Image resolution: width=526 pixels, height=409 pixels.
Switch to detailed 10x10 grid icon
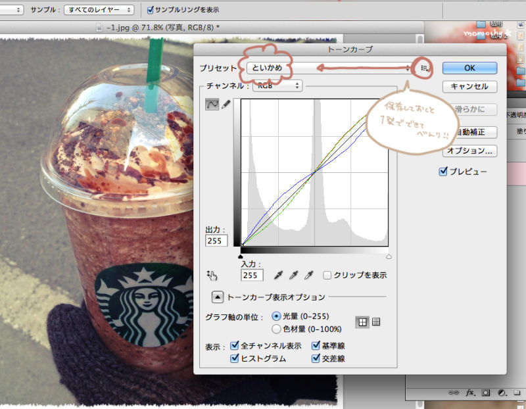click(x=376, y=322)
